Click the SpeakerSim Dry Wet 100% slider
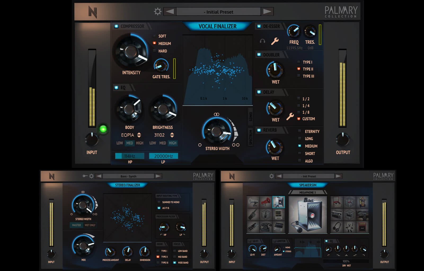Screen dimensions: 424x271 click(x=346, y=261)
